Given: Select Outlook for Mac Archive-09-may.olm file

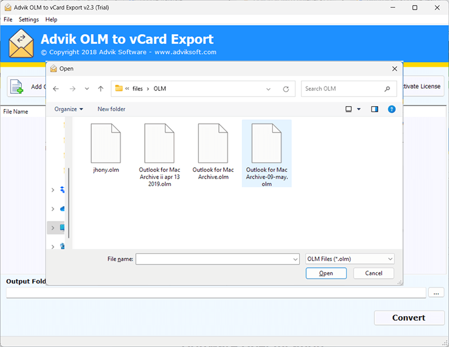Looking at the screenshot, I should point(267,154).
